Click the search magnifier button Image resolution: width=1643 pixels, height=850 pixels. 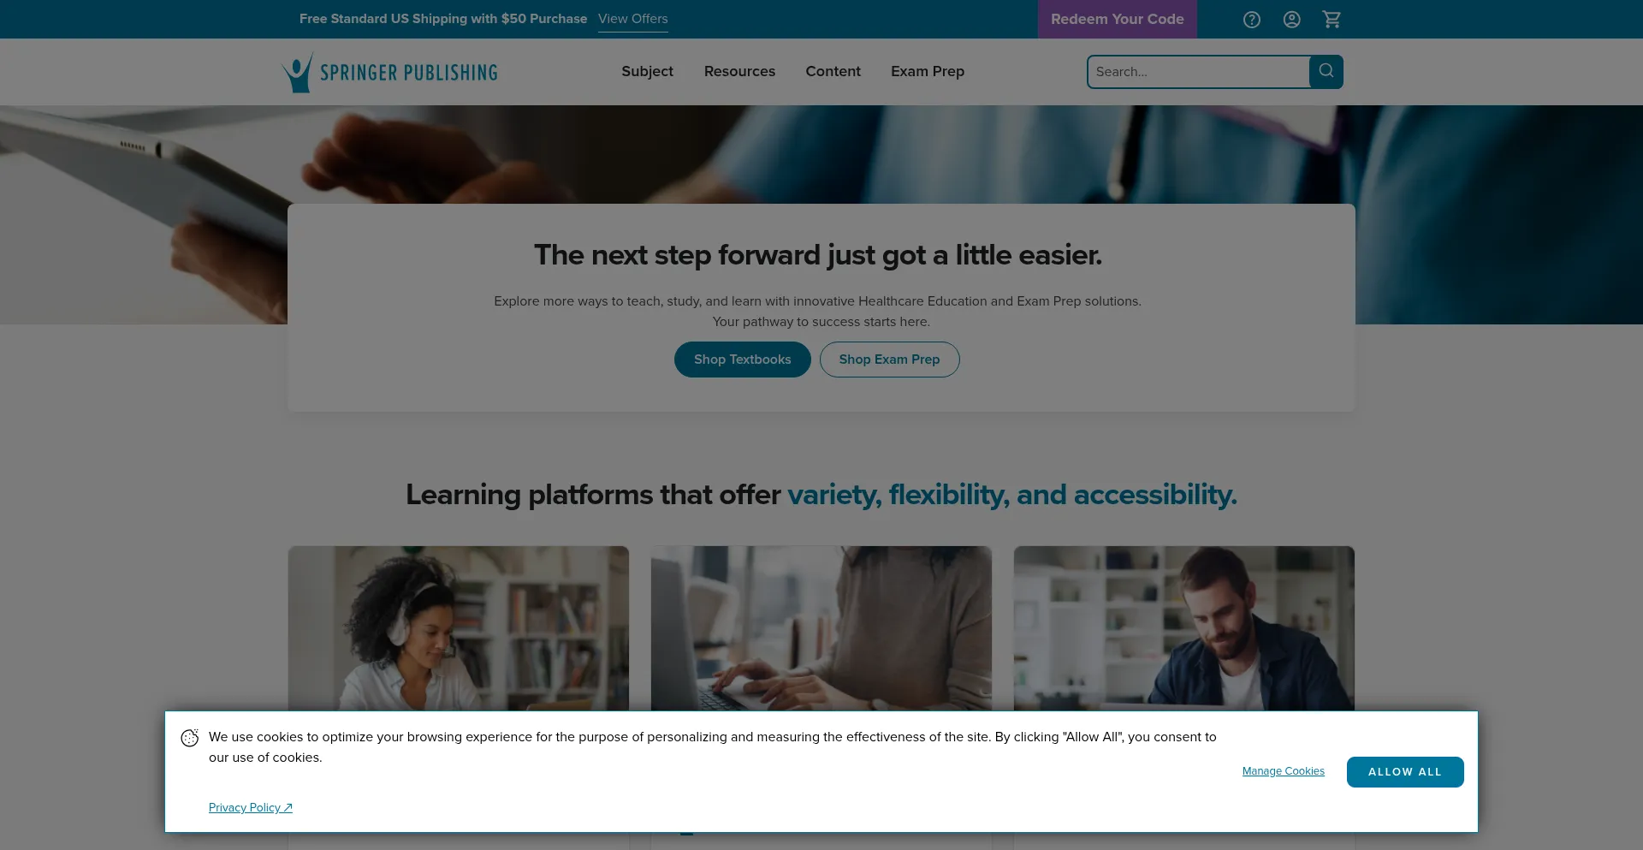point(1326,72)
